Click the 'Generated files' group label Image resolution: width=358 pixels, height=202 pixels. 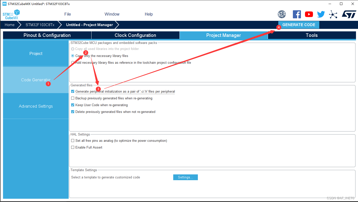tap(81, 85)
